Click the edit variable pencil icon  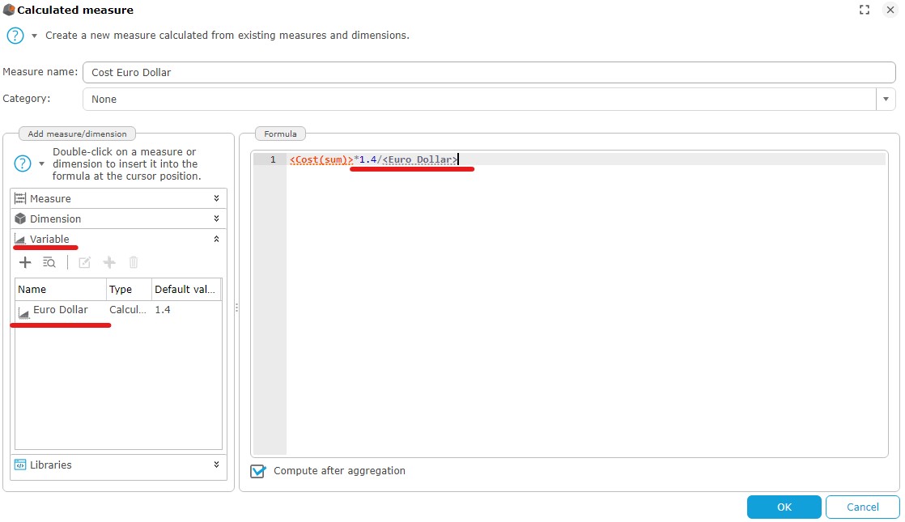(x=84, y=262)
